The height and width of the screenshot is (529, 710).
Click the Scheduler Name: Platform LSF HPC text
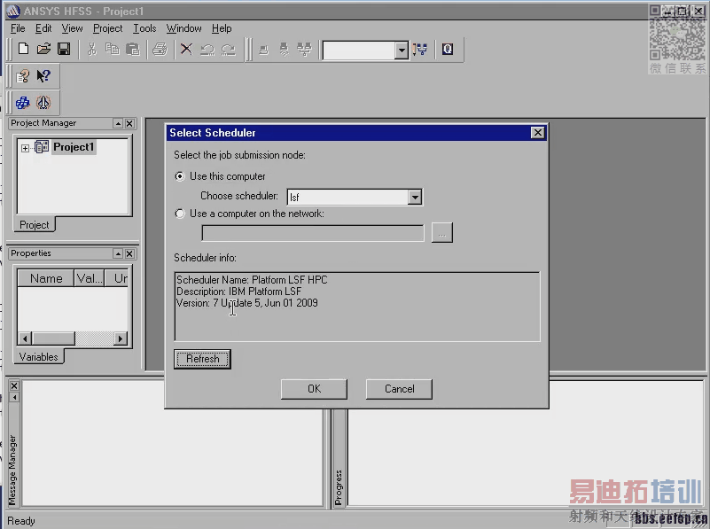tap(252, 280)
